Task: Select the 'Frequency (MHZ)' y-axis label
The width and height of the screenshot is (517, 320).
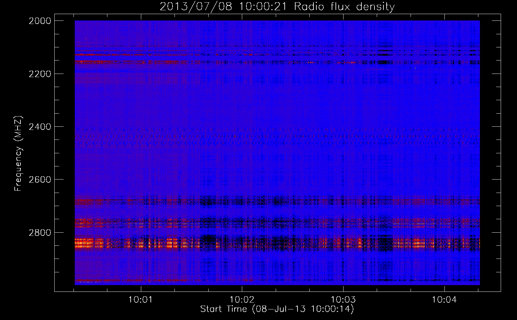Action: tap(18, 154)
